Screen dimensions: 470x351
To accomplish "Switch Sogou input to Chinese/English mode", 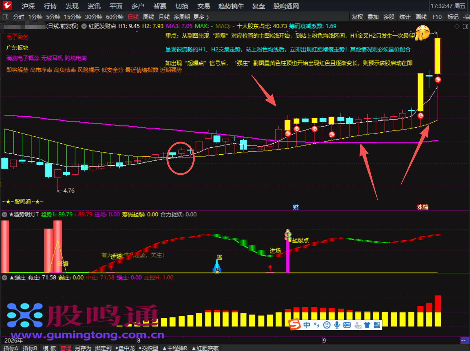I will 307,325.
